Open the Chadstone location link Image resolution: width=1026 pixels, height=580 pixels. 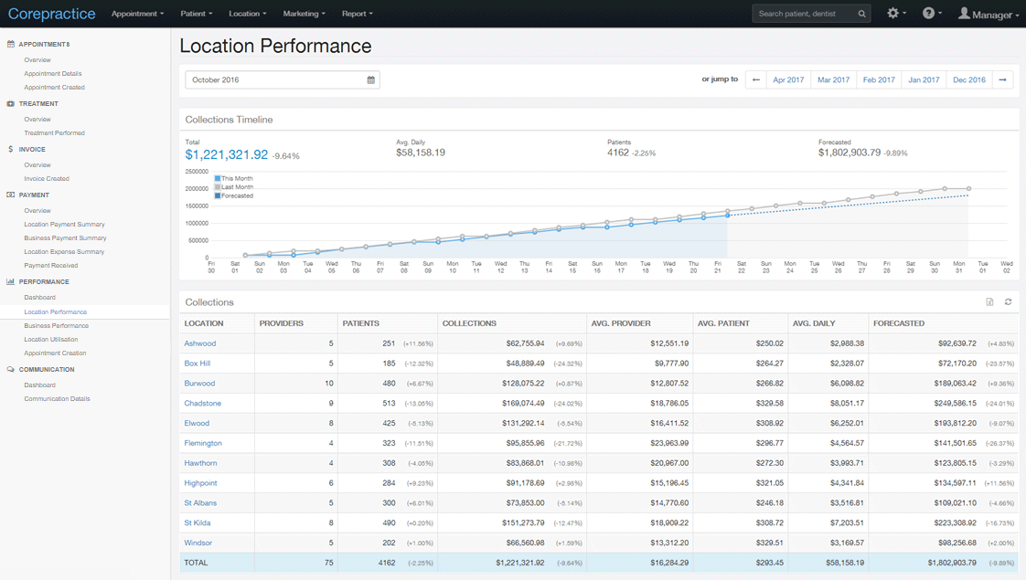click(x=203, y=404)
